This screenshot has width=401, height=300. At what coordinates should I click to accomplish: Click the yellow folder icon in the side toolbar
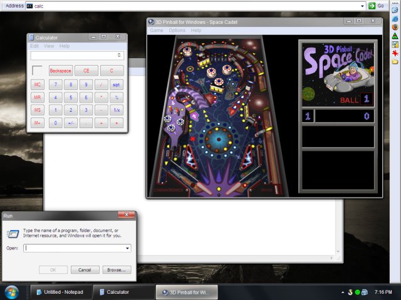[395, 62]
